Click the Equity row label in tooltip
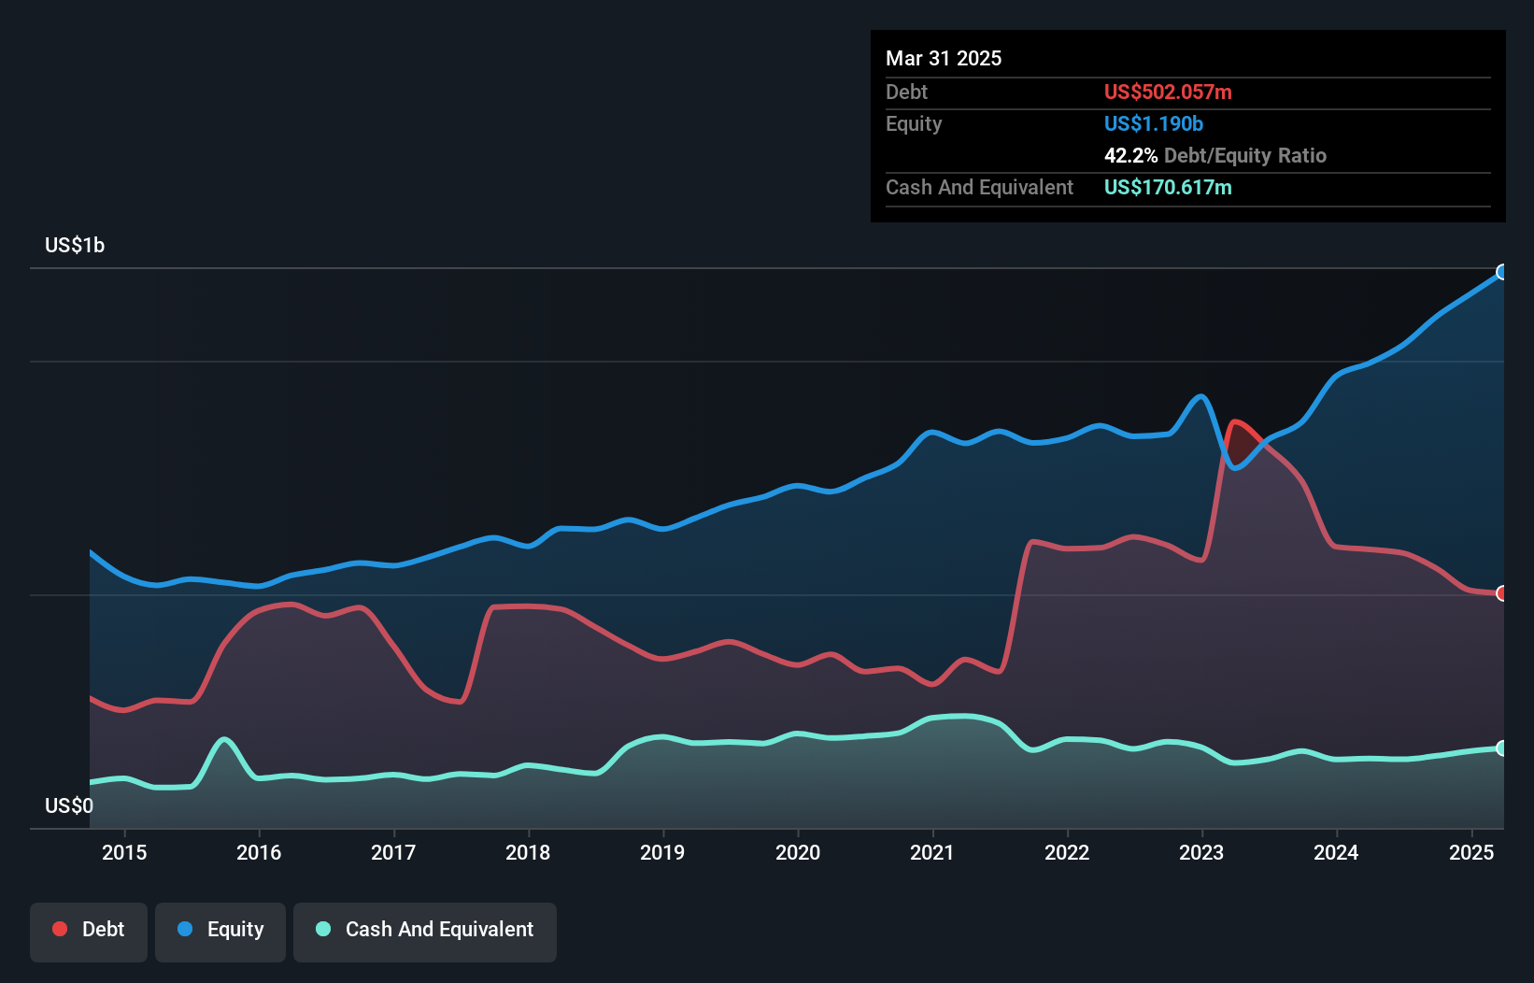 [x=914, y=123]
